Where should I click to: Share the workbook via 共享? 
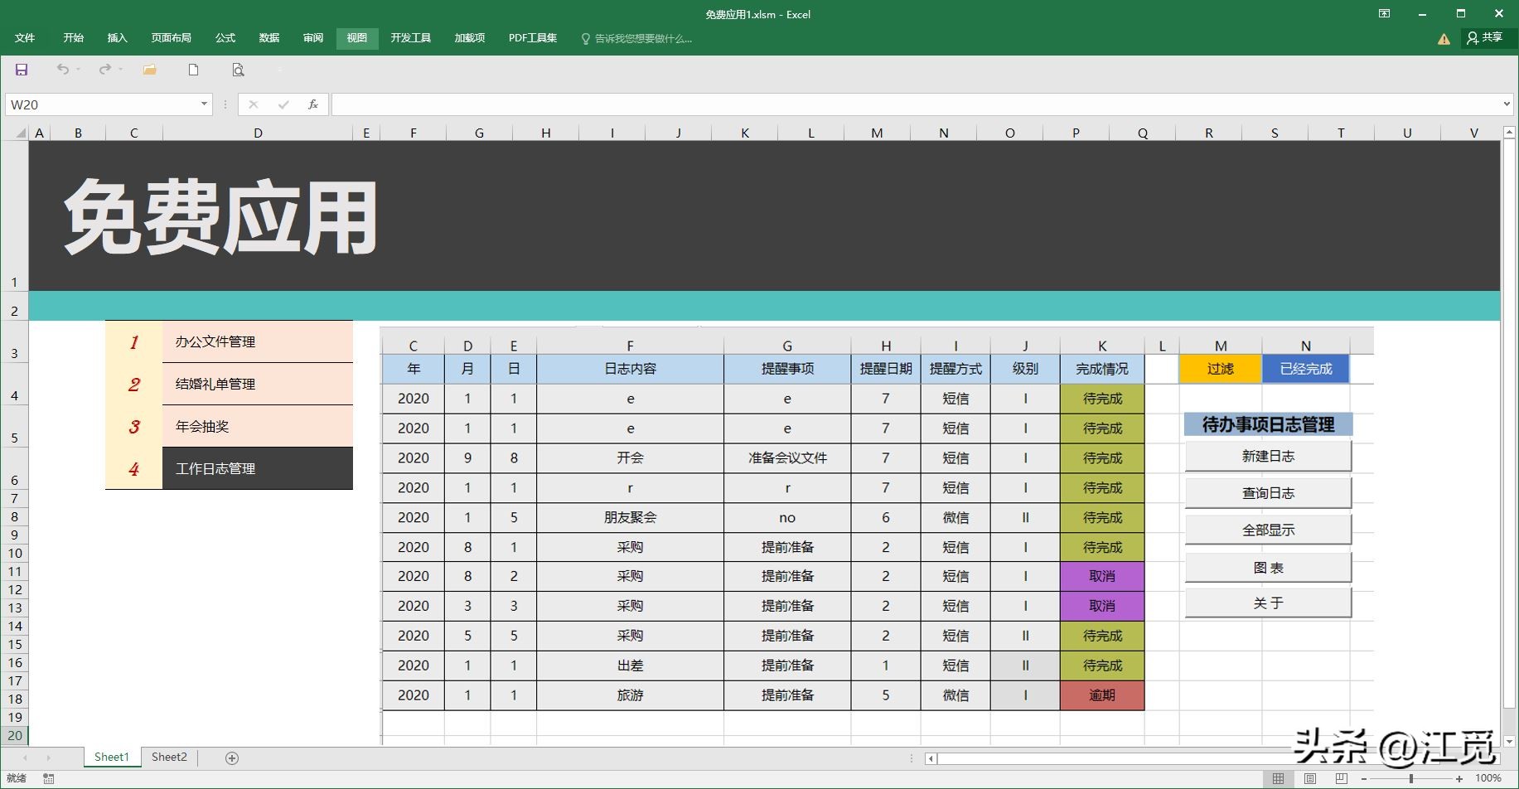click(x=1484, y=38)
